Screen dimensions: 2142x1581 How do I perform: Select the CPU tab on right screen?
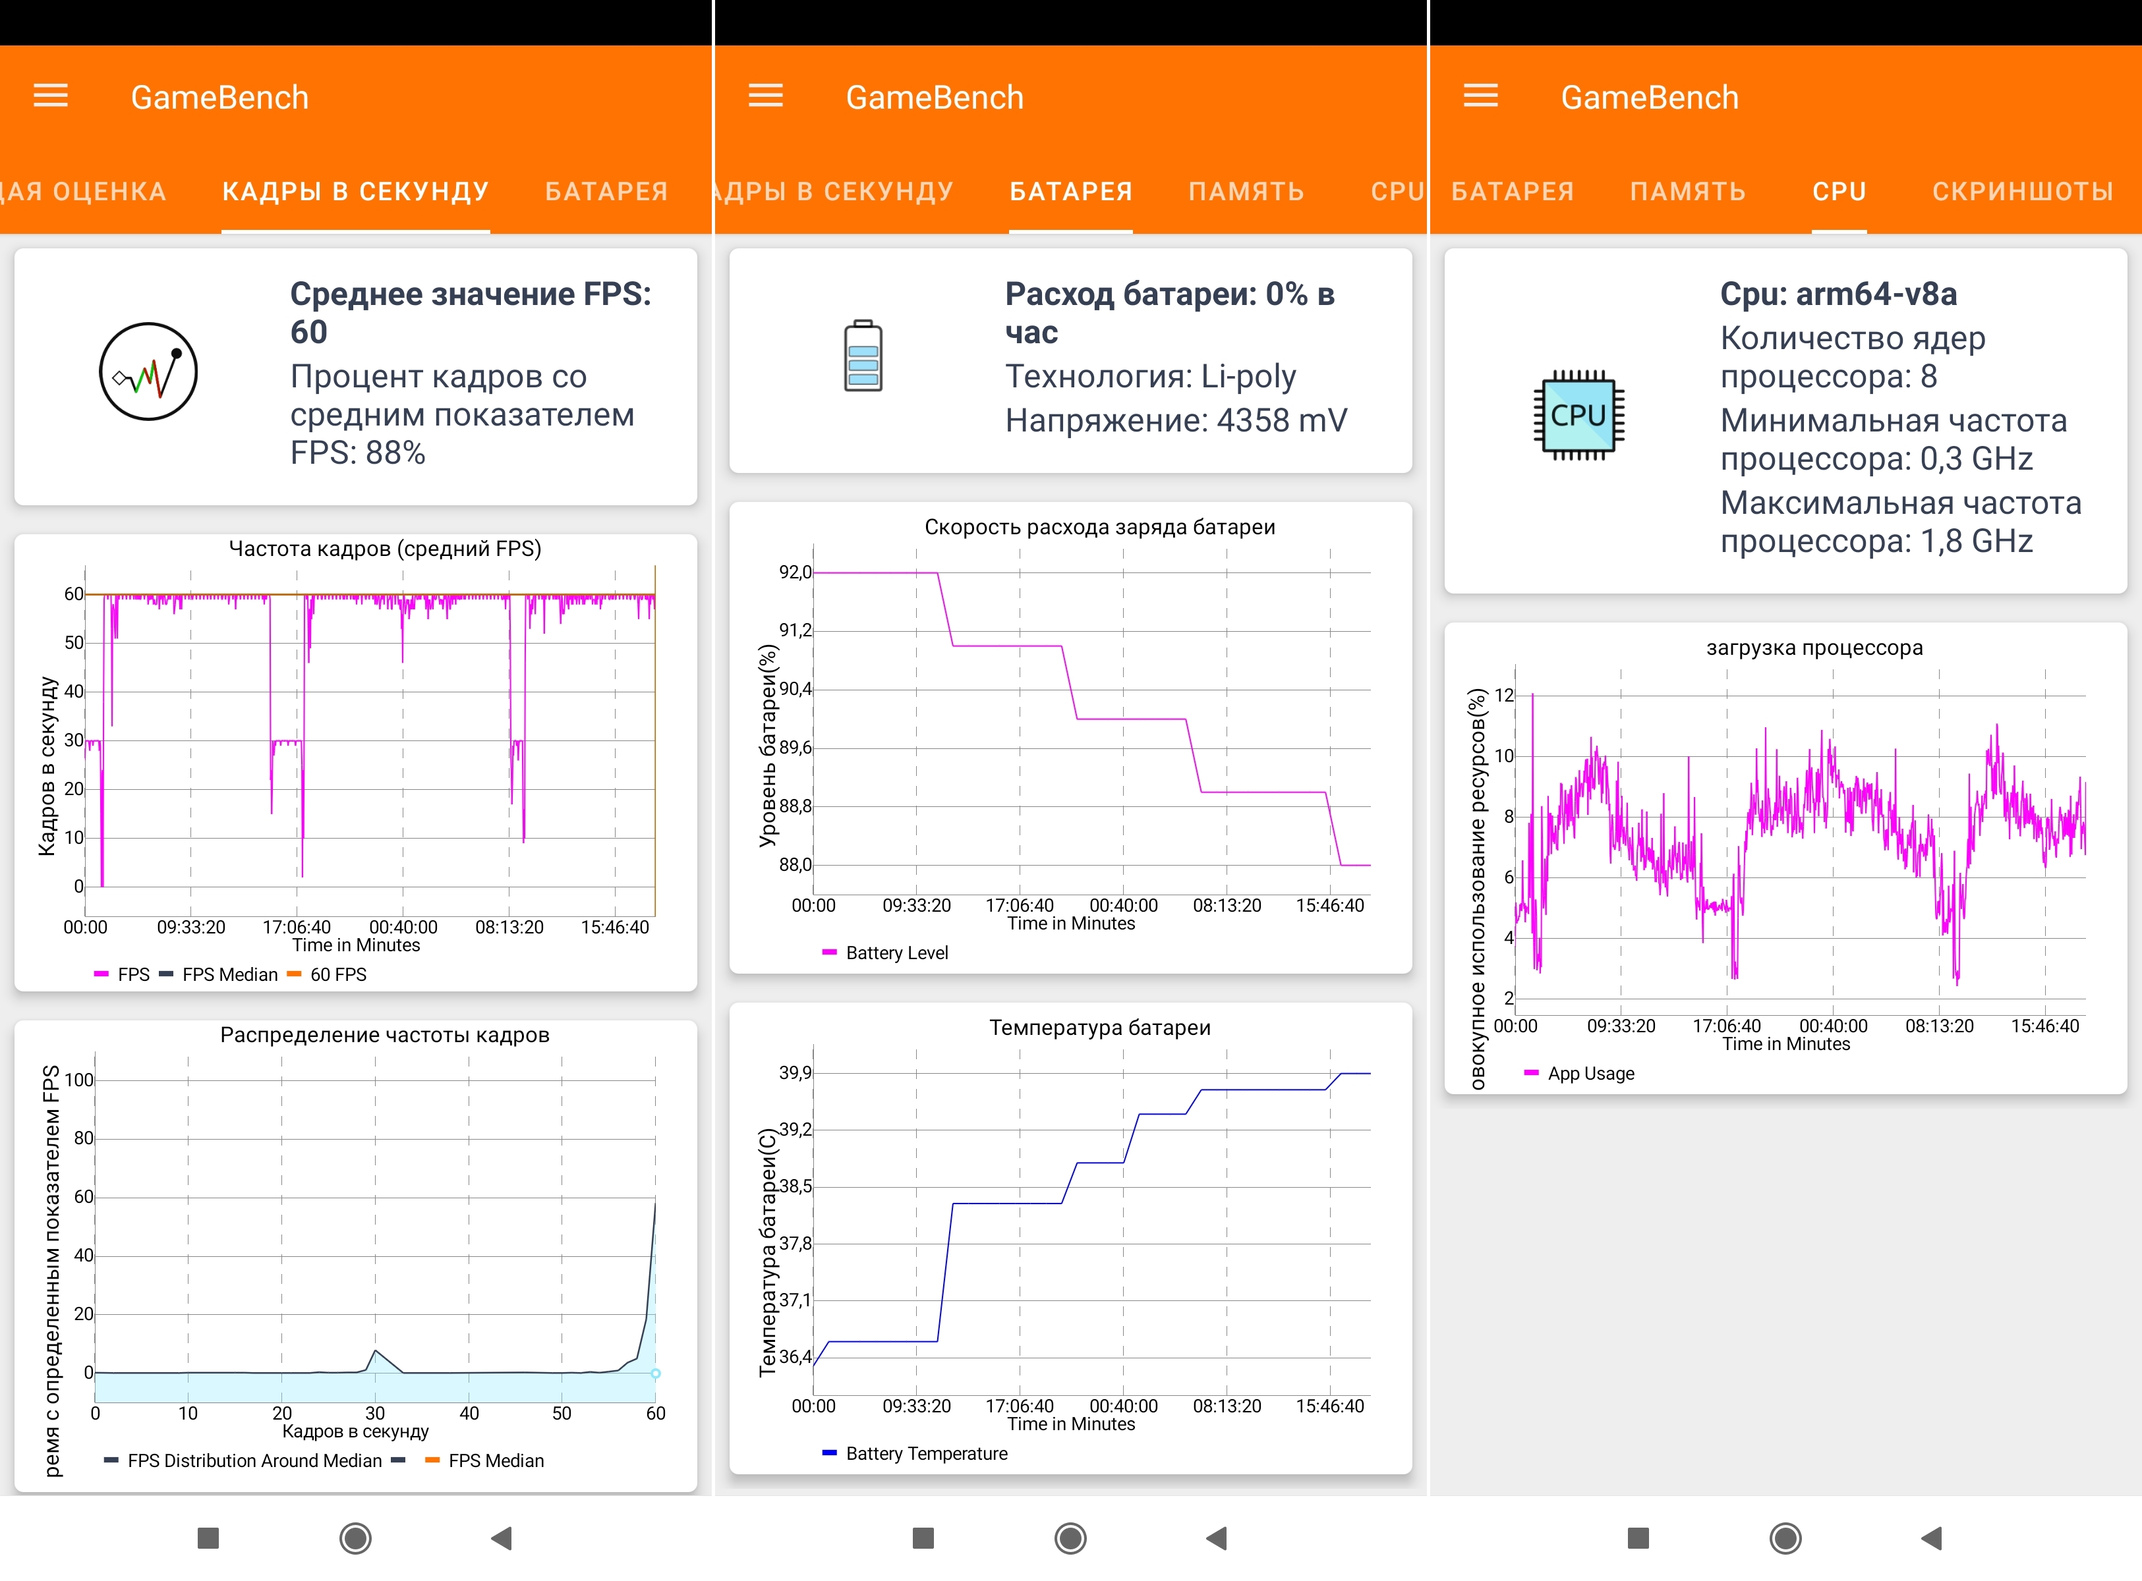(1838, 192)
